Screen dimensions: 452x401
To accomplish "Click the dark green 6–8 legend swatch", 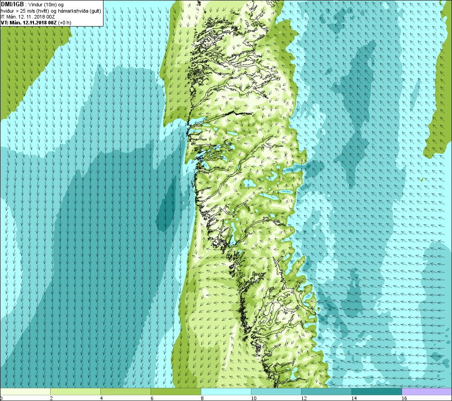I will coord(176,392).
